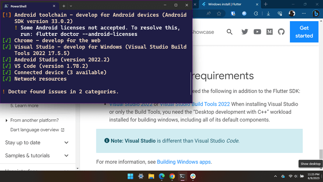323x182 pixels.
Task: Expand 'From another platform?' tree item
Action: coord(7,120)
